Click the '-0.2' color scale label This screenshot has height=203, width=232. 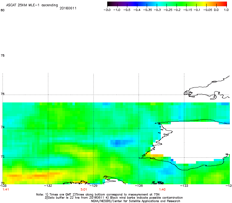pyautogui.click(x=177, y=10)
